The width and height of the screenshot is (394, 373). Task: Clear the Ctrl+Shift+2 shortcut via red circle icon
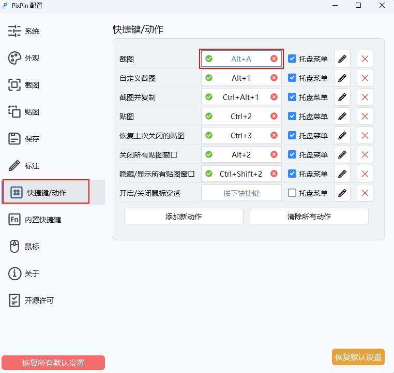click(x=274, y=174)
